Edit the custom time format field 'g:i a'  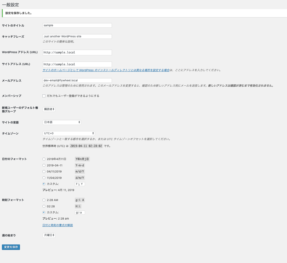[x=80, y=212]
